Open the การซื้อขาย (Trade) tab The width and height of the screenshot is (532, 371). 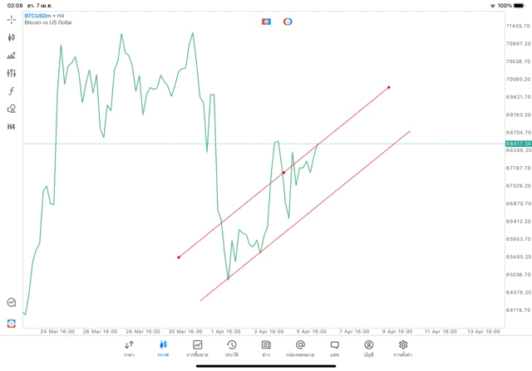pyautogui.click(x=197, y=348)
